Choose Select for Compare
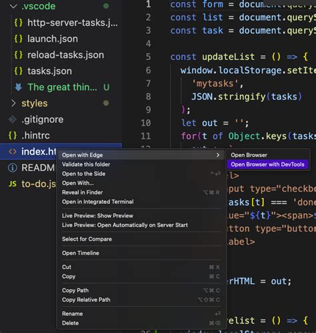Screen dimensions: 316x333 [141, 239]
